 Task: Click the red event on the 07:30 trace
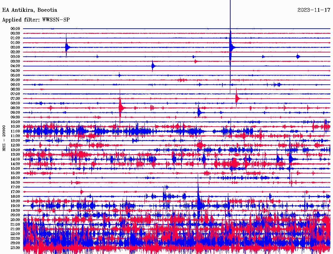tap(237, 98)
